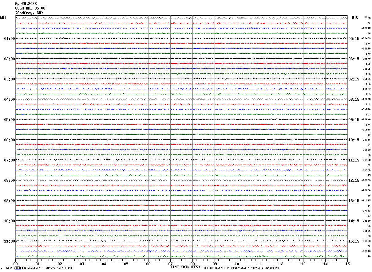372x272 pixels.
Task: Click the 11:00 EDT row label
Action: tap(9, 241)
